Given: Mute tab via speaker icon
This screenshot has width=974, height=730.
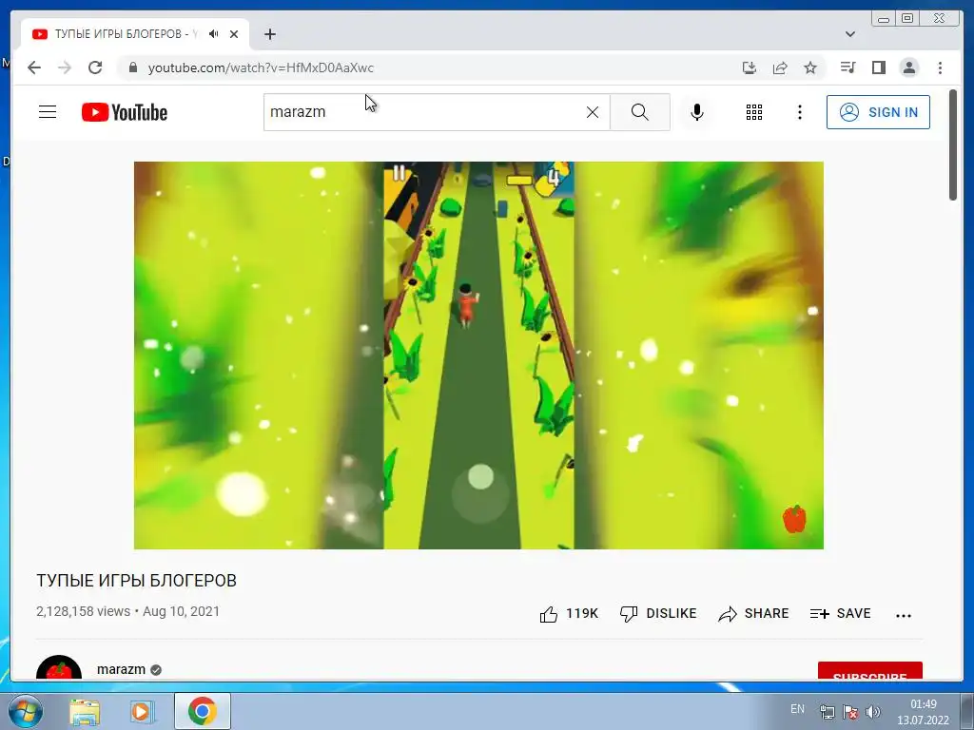Looking at the screenshot, I should (x=214, y=33).
